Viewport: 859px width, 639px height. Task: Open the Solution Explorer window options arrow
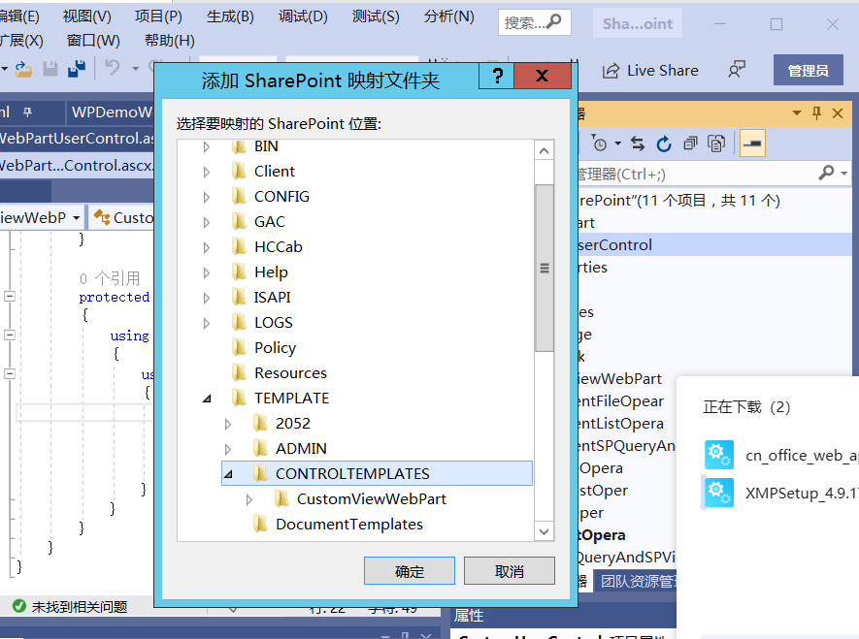(x=797, y=113)
